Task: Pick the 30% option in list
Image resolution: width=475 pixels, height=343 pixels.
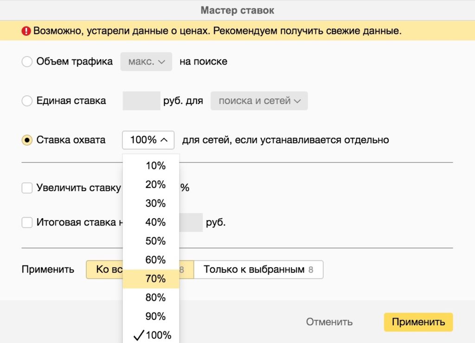Action: 155,203
